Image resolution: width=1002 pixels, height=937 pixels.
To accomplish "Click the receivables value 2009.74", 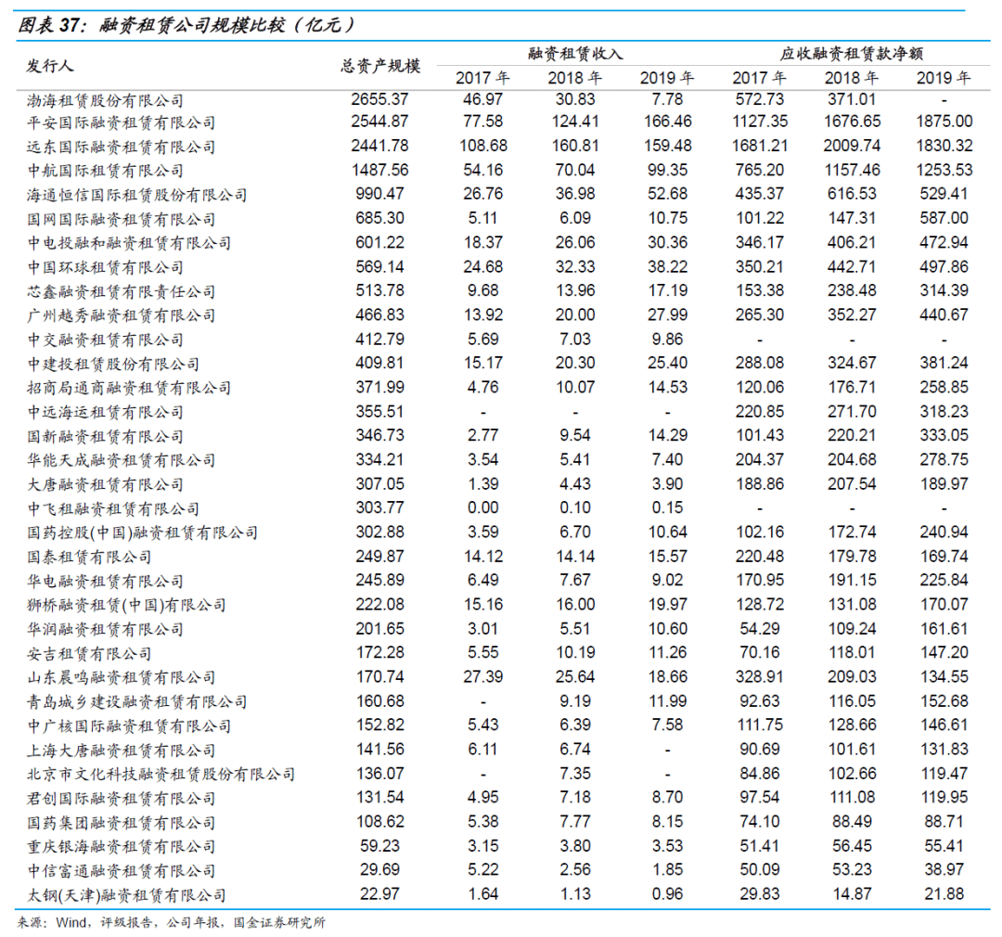I will click(x=852, y=145).
